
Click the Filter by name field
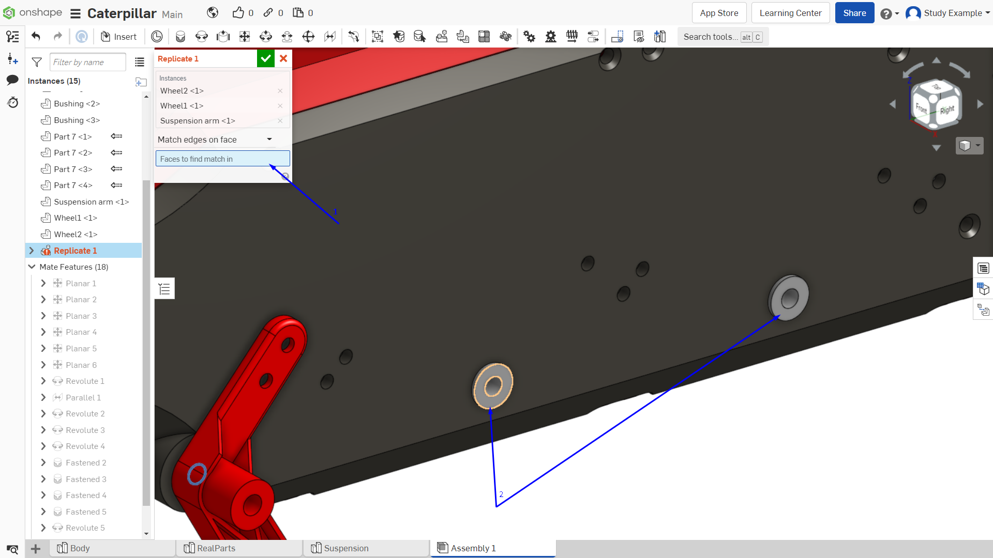point(88,63)
